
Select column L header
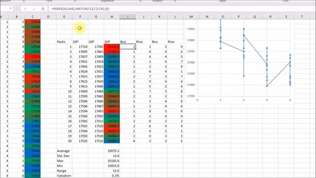click(x=175, y=17)
